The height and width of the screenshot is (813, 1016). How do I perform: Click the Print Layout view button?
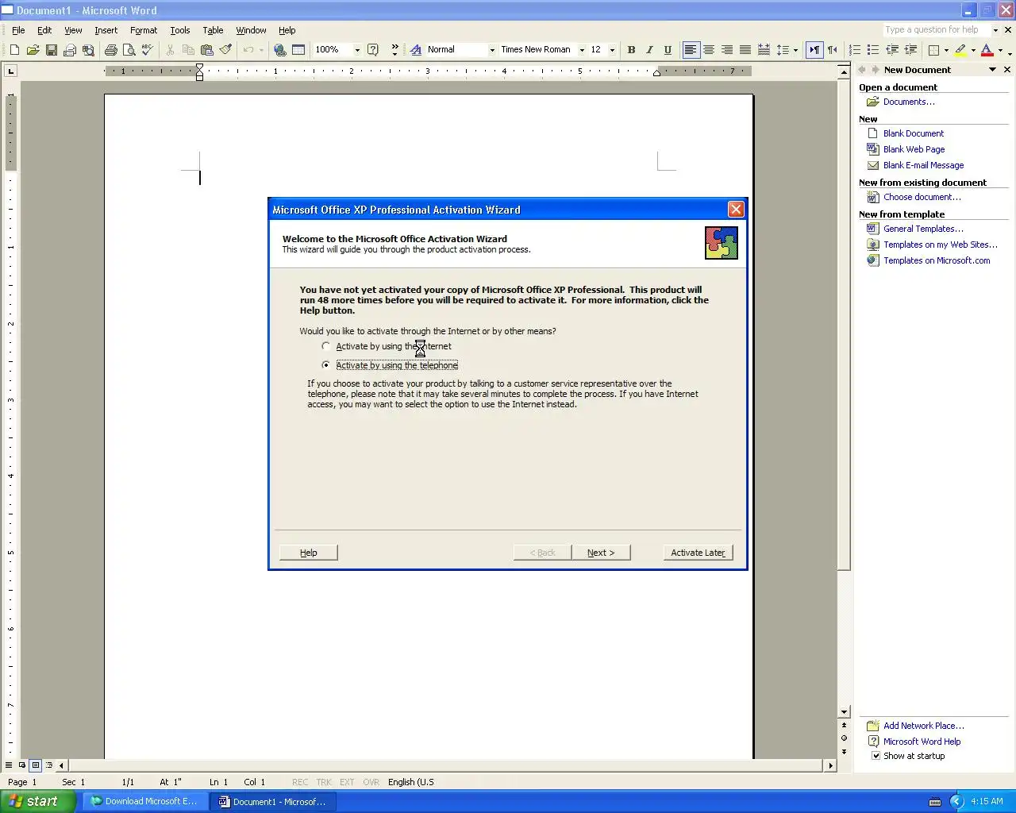coord(36,765)
